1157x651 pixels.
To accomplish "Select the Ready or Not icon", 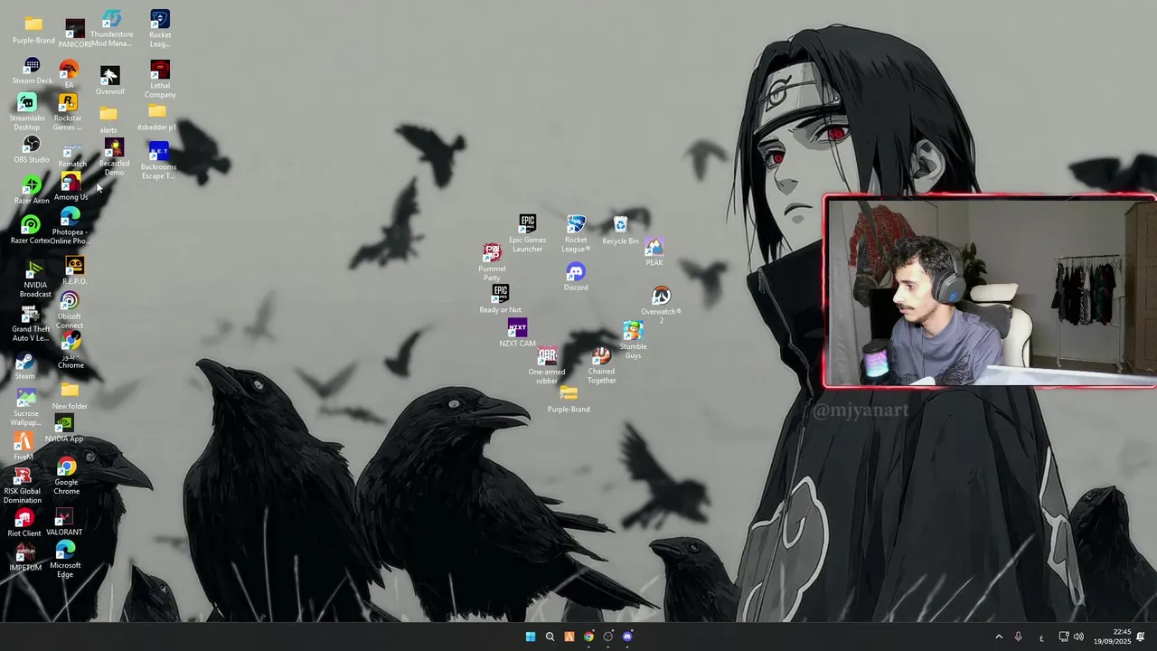I will (x=500, y=299).
